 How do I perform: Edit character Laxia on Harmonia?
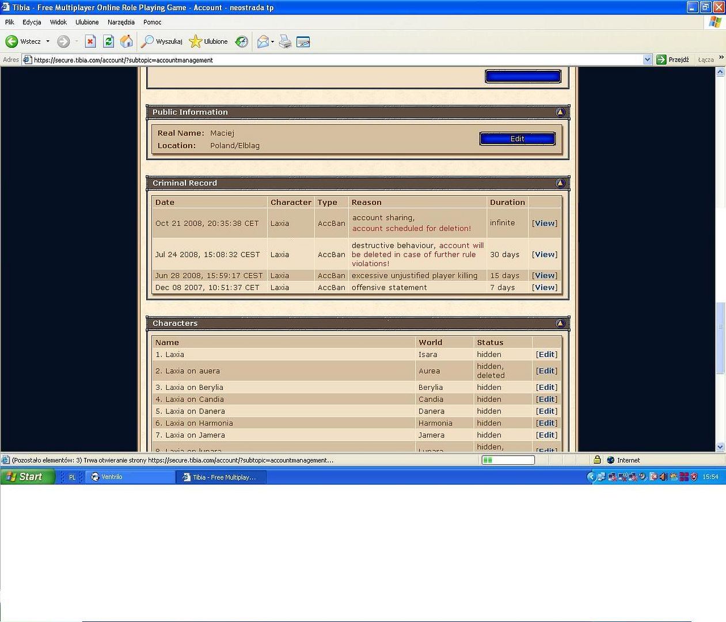point(546,423)
